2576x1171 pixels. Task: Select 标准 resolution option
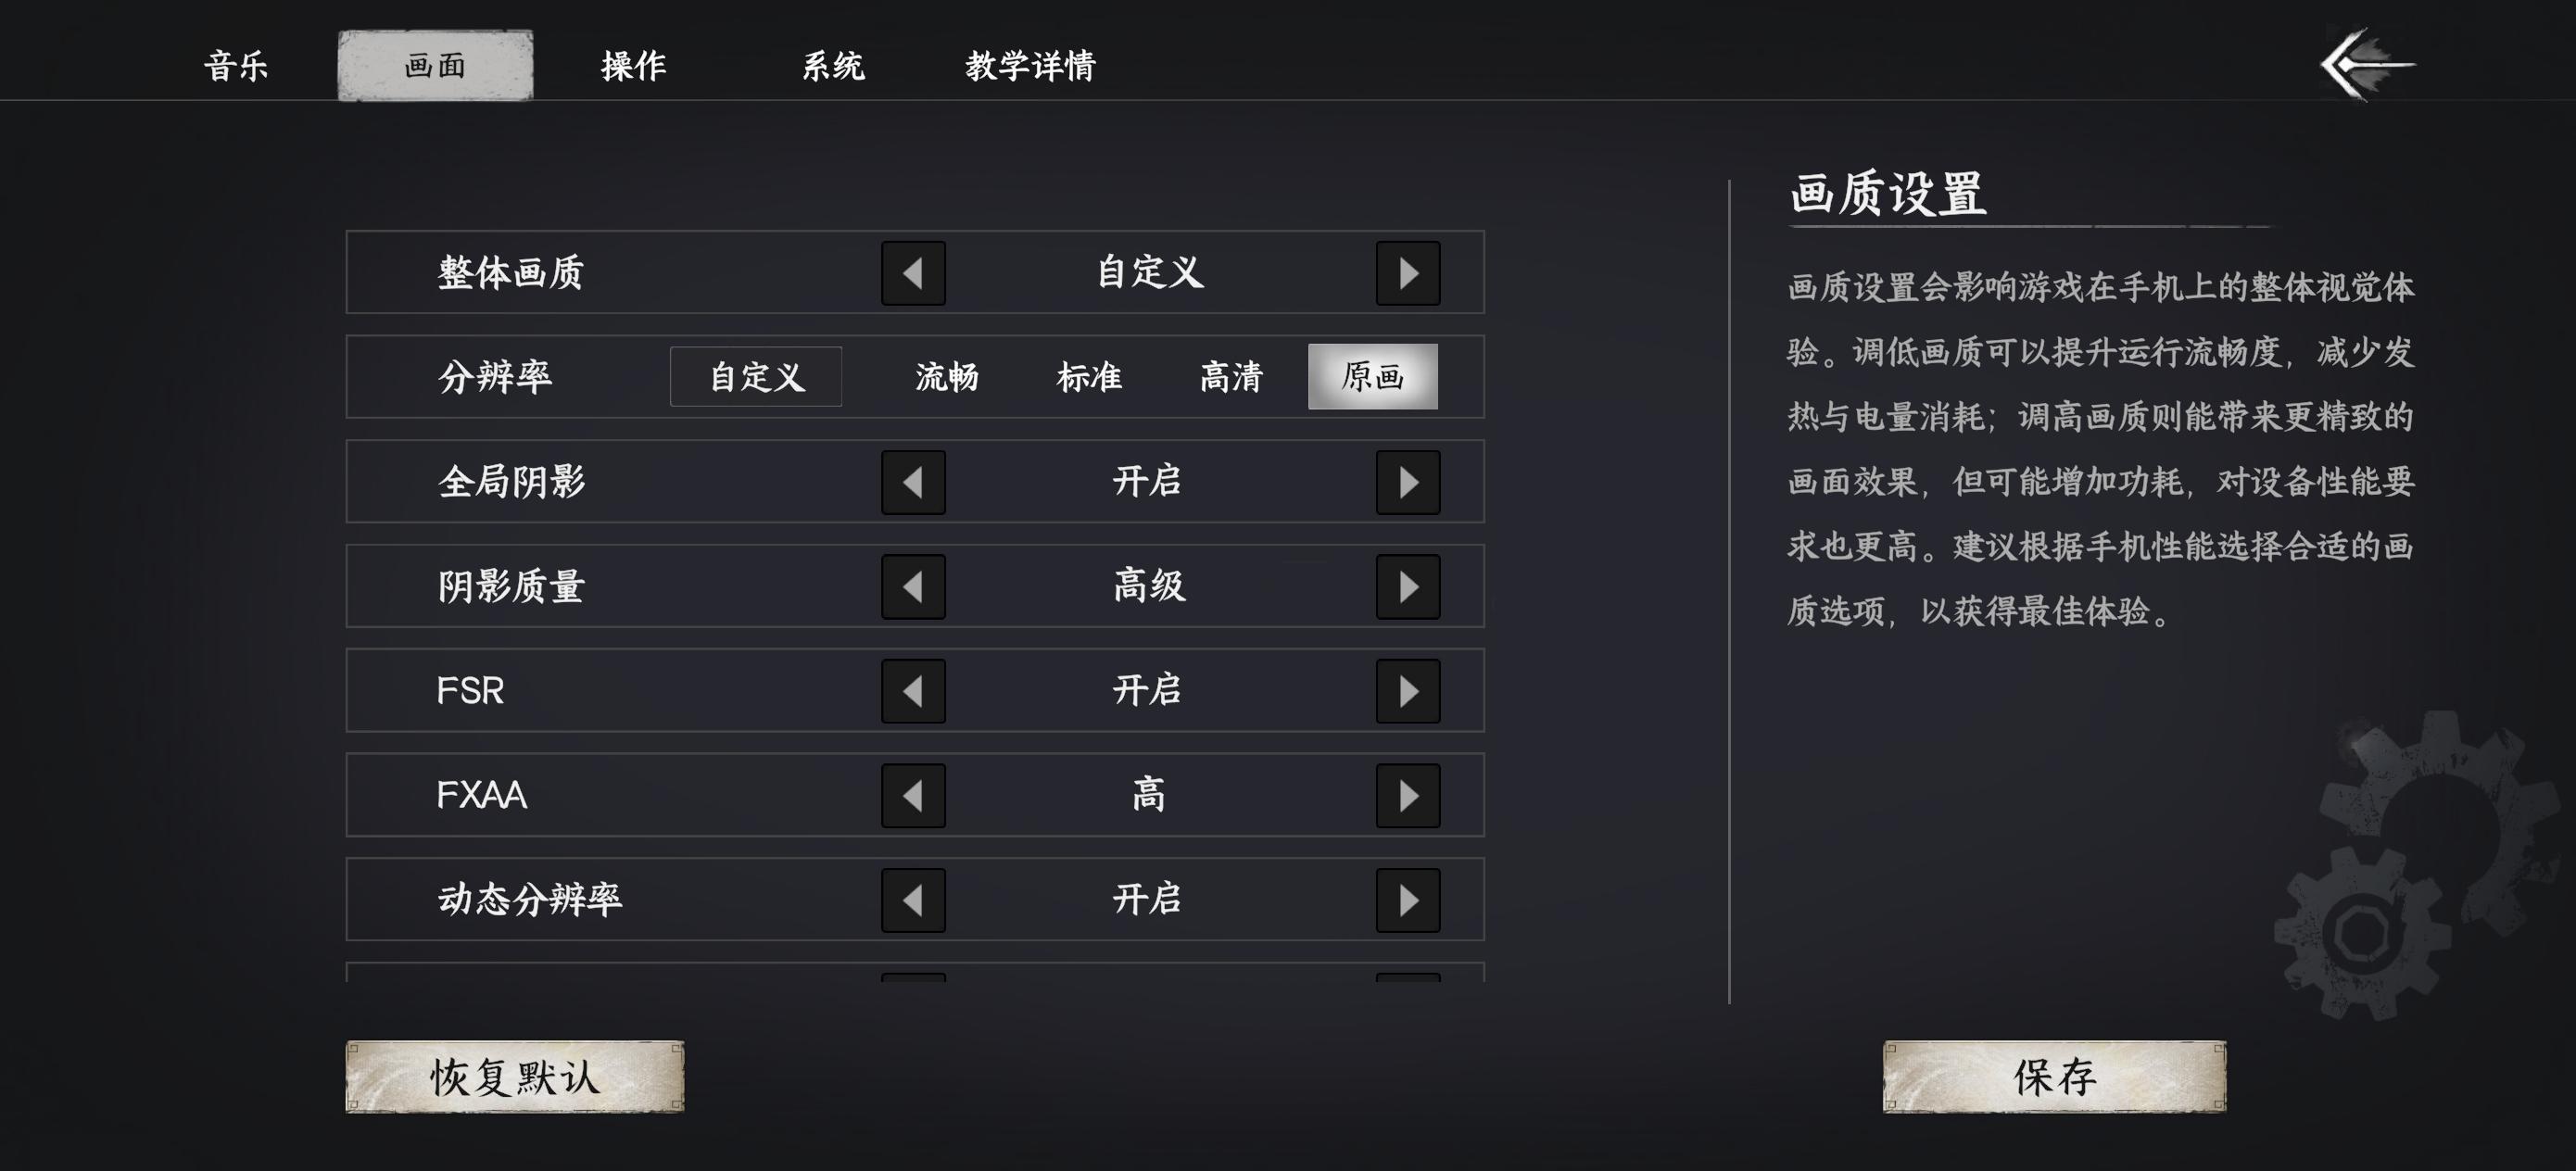1089,377
